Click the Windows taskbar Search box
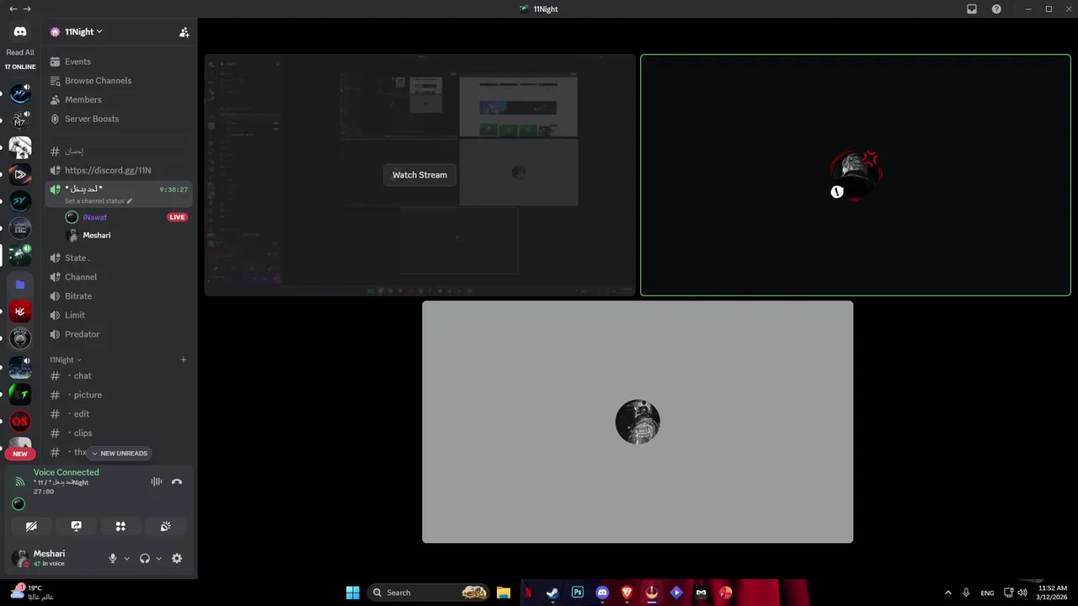The height and width of the screenshot is (606, 1078). click(430, 593)
